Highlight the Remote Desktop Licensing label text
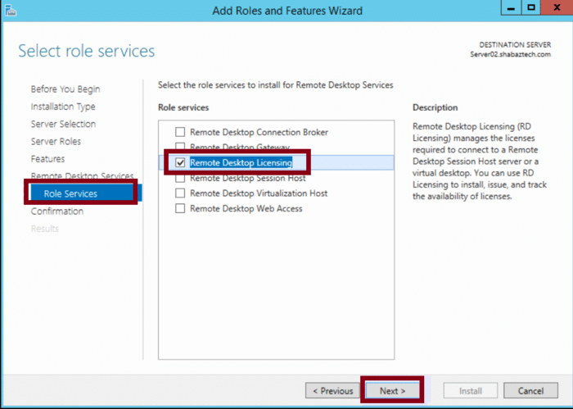The width and height of the screenshot is (573, 409). [x=241, y=163]
